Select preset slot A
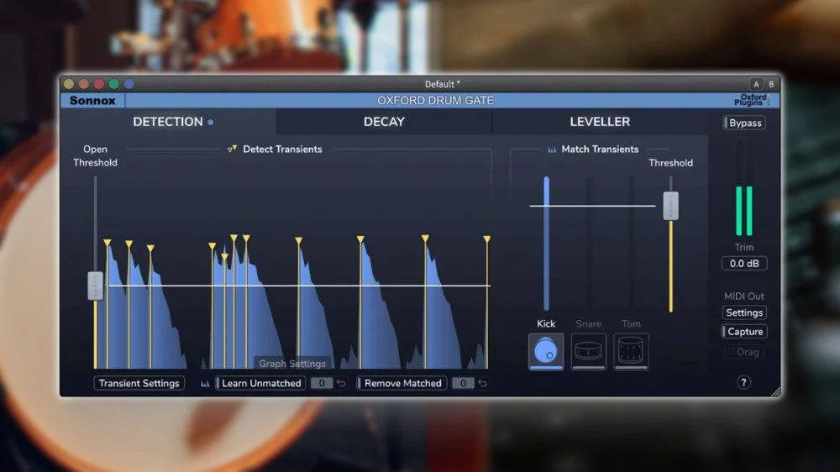The height and width of the screenshot is (472, 840). tap(756, 84)
